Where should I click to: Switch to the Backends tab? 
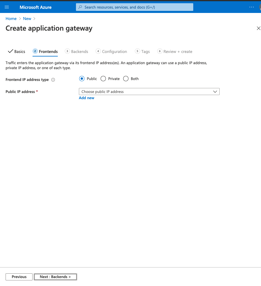79,51
